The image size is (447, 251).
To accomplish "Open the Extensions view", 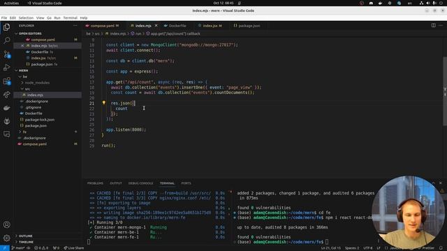I will 6,81.
